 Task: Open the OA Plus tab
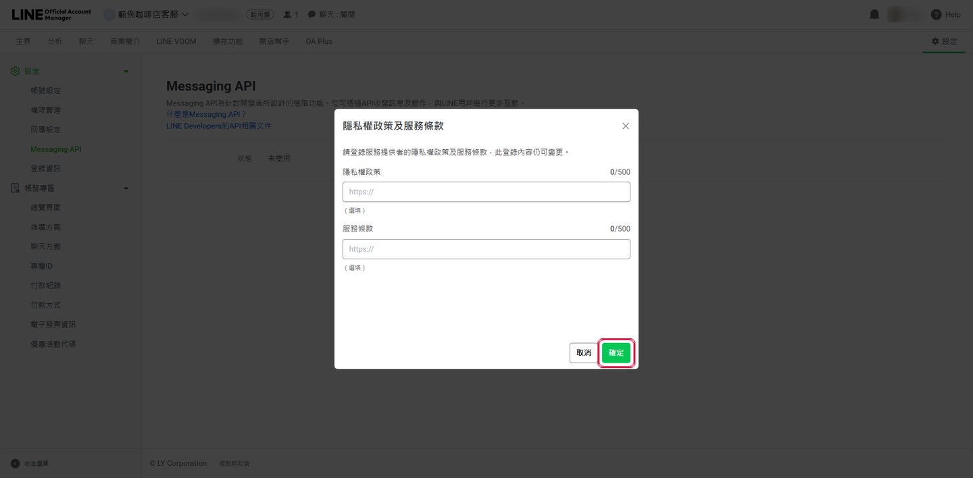319,41
